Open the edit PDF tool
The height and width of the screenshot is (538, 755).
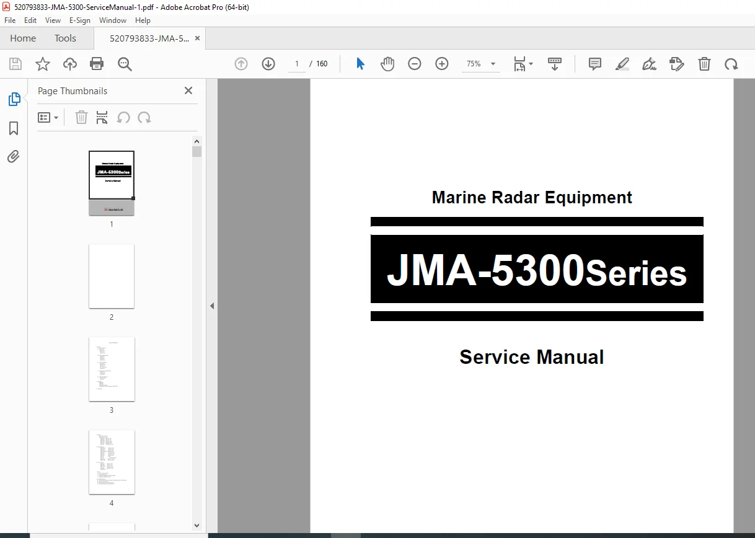click(x=677, y=64)
